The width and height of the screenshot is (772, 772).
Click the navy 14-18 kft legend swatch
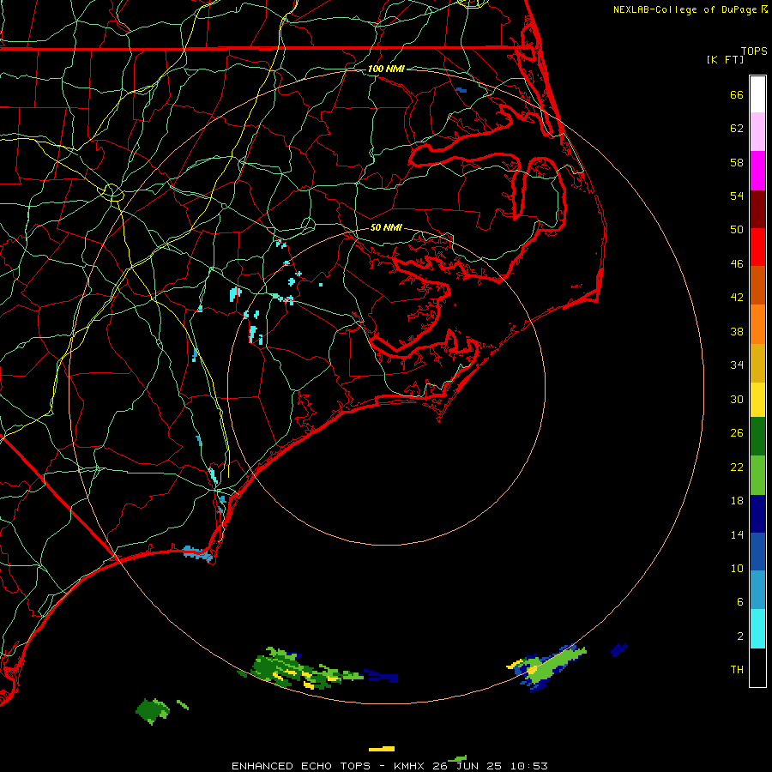757,514
